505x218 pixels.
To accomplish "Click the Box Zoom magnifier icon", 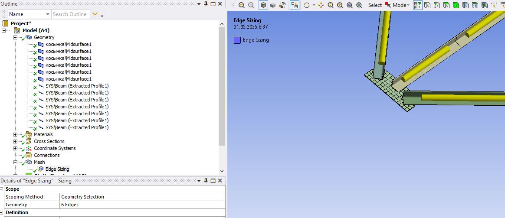I will (340, 5).
